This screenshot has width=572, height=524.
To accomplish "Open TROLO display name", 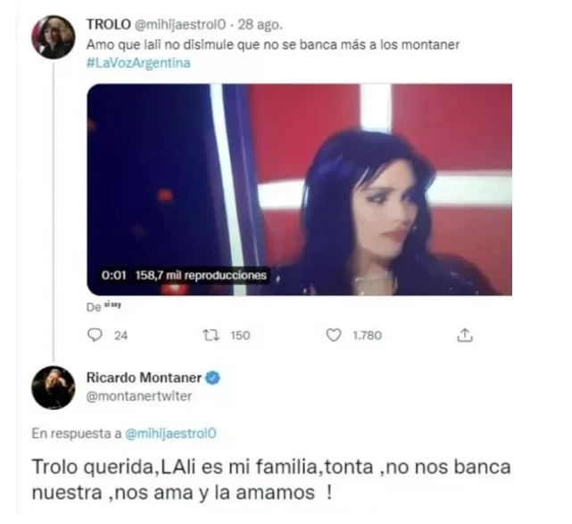I will click(108, 24).
